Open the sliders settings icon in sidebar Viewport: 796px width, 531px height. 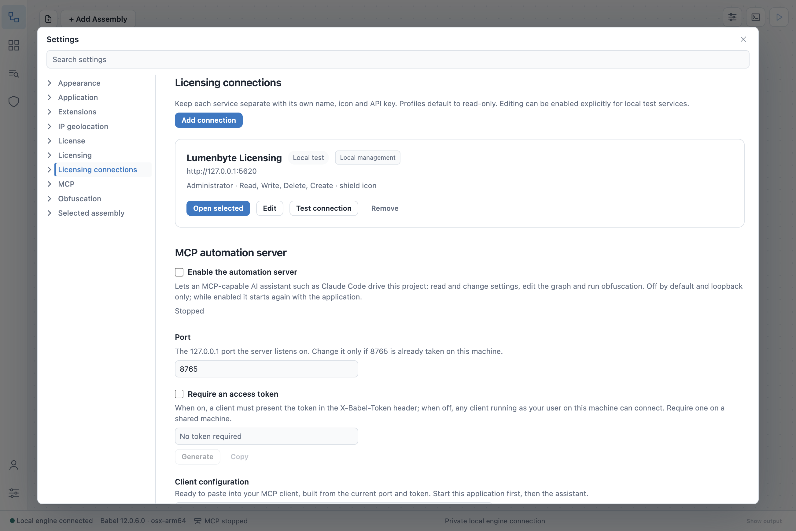coord(13,493)
